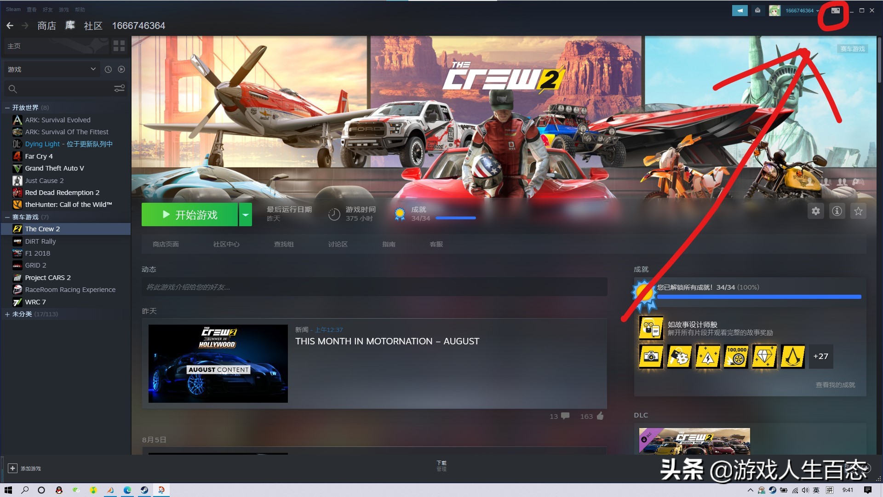
Task: Filter ready-to-play games with play icon
Action: tap(121, 69)
